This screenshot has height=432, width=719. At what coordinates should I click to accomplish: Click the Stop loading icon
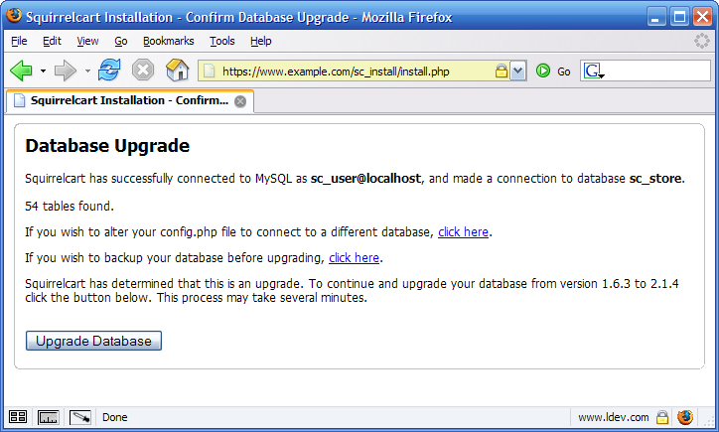click(143, 71)
